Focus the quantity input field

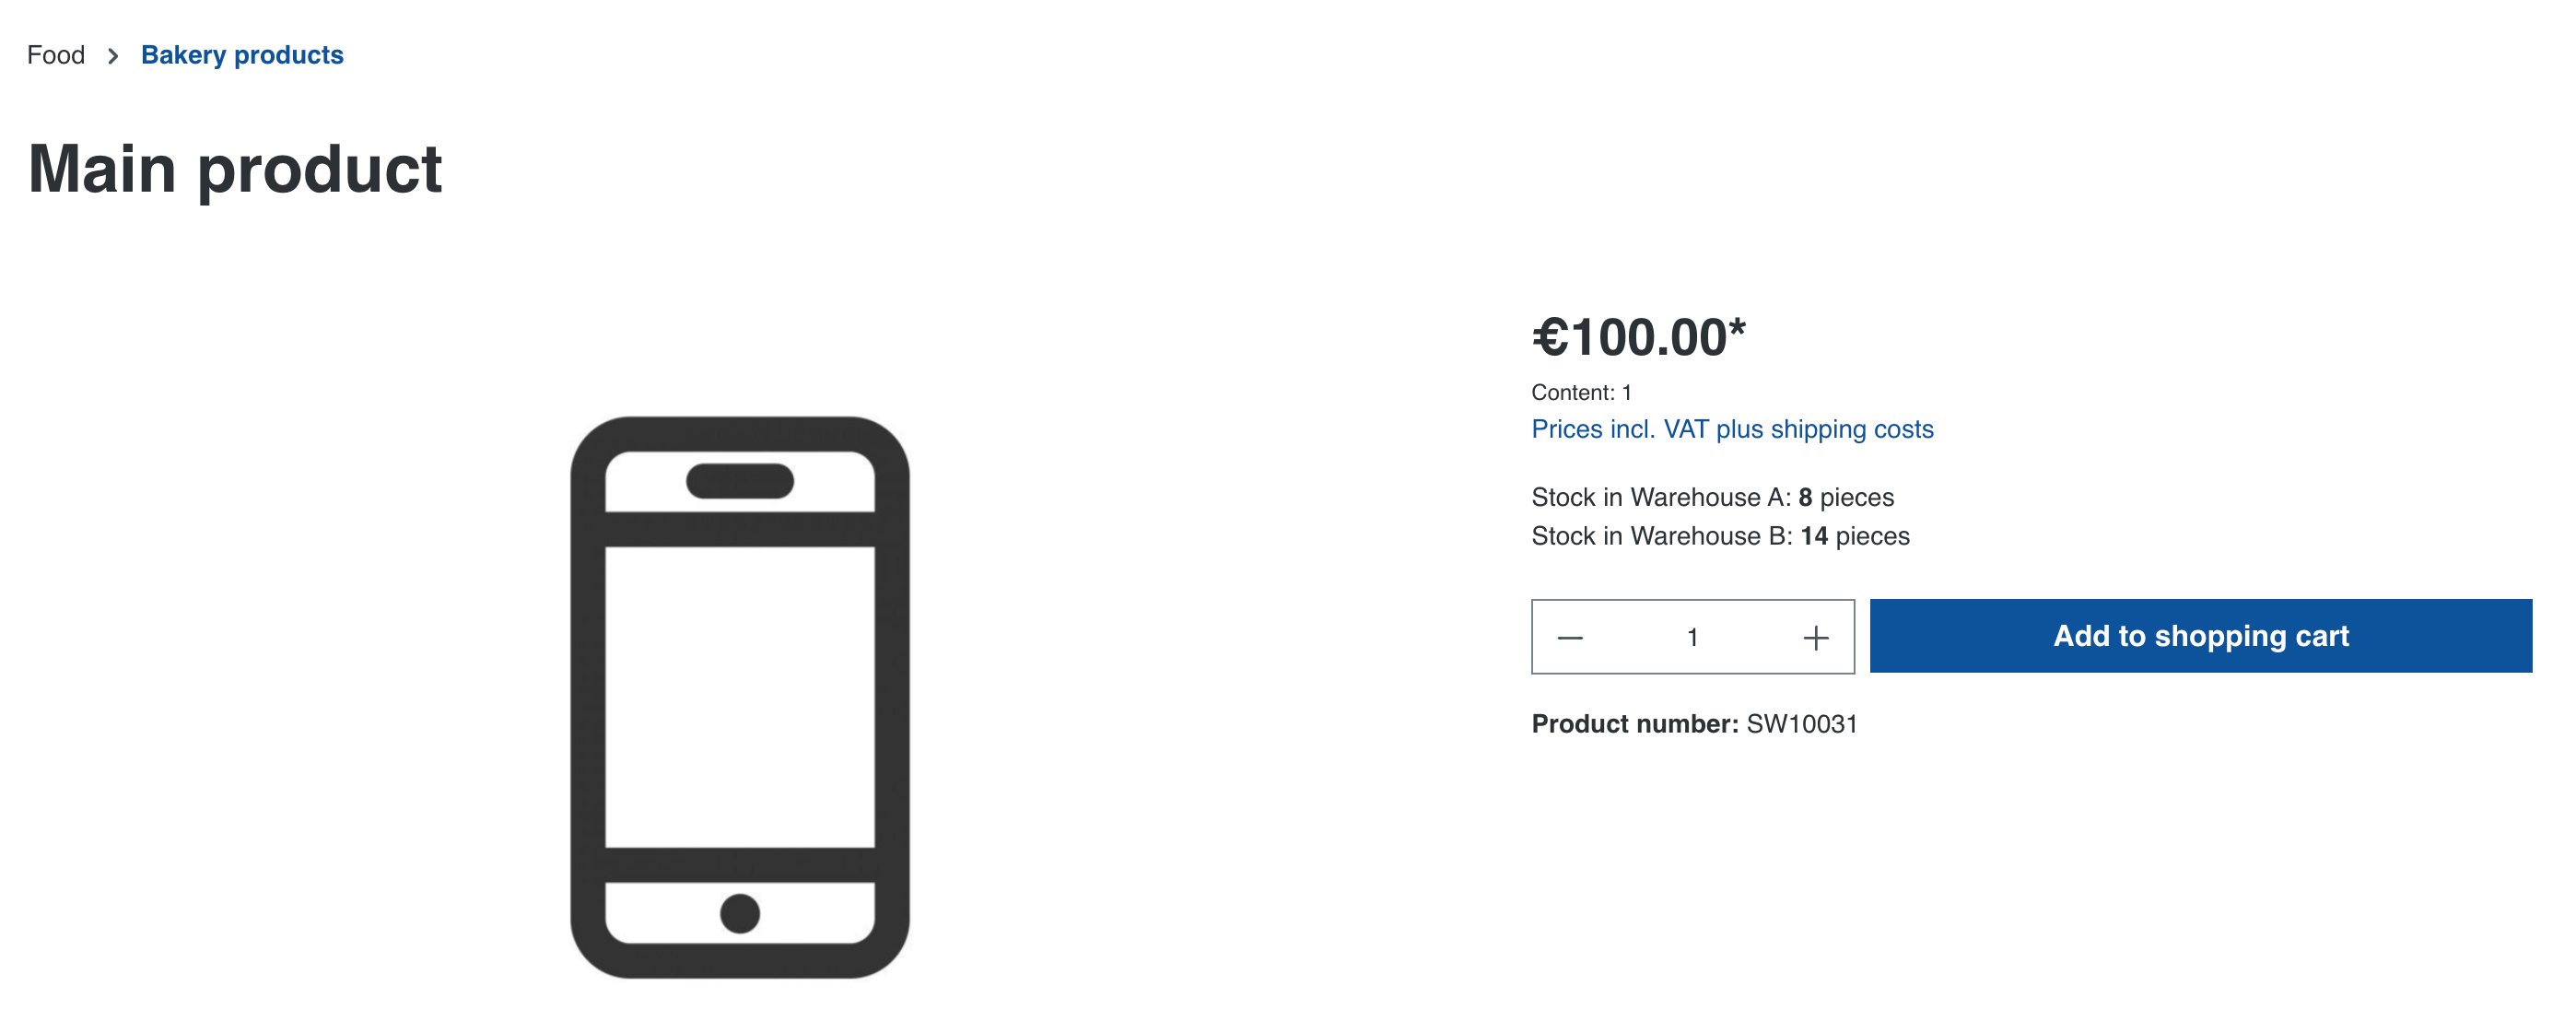point(1692,637)
